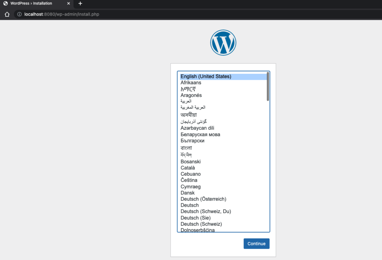
Task: Select Беларуская мова language
Action: coord(223,135)
